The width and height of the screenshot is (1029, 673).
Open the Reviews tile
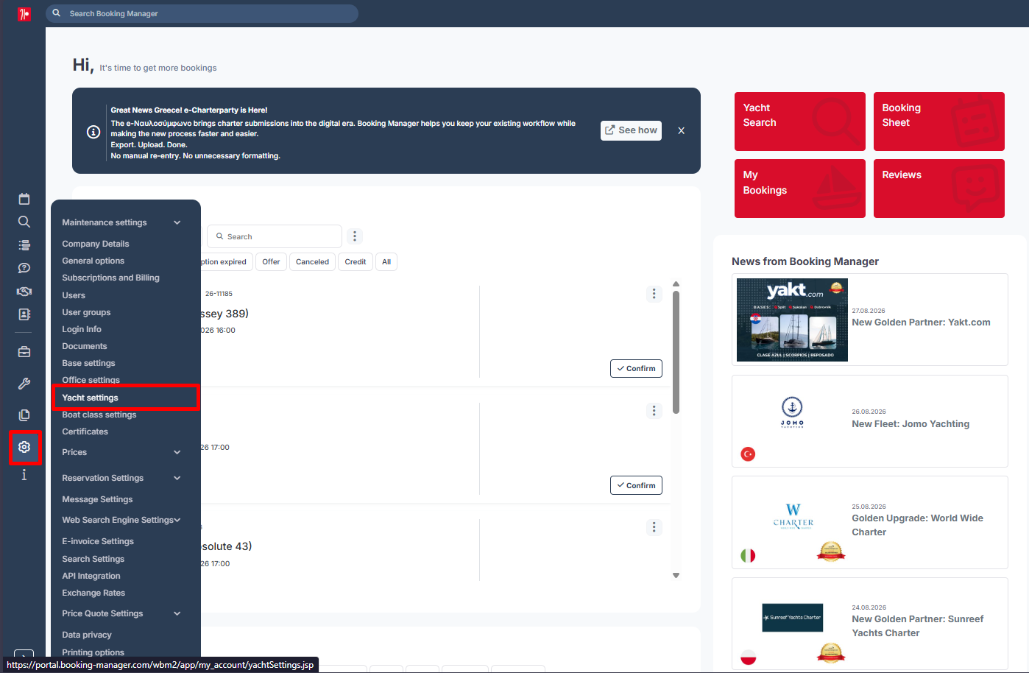pos(939,188)
